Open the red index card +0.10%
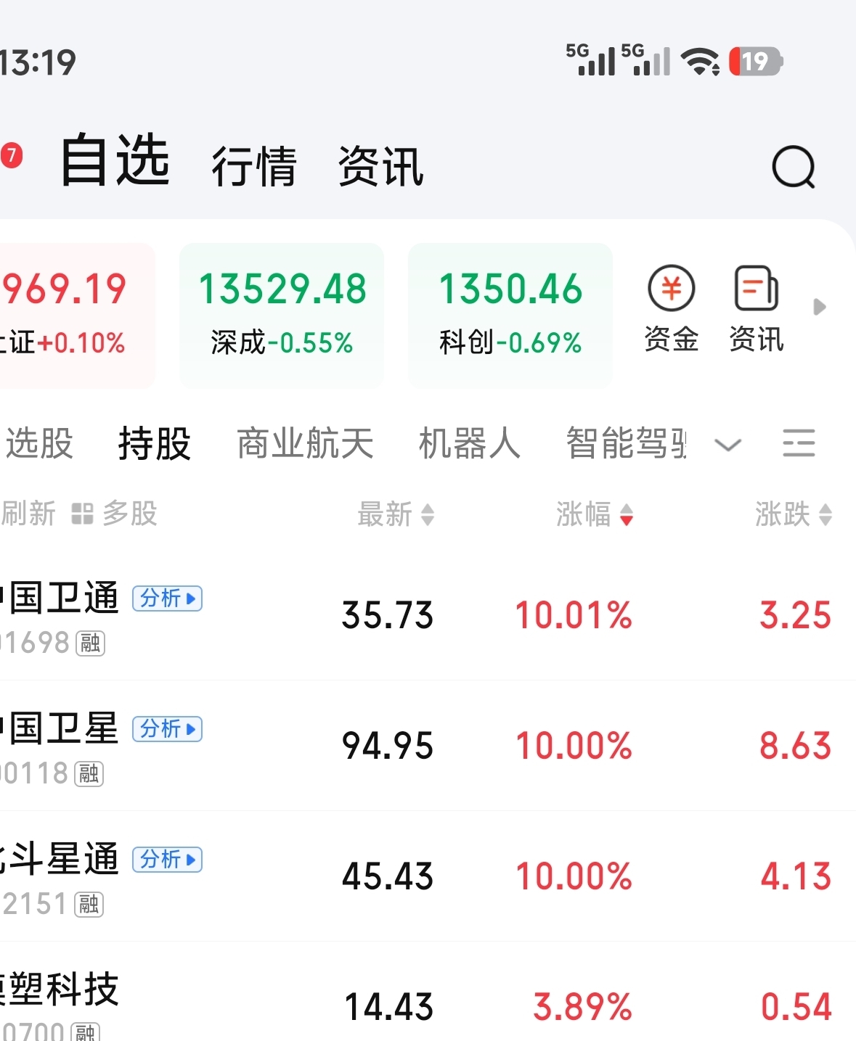Screen dimensions: 856x1041 pyautogui.click(x=77, y=315)
